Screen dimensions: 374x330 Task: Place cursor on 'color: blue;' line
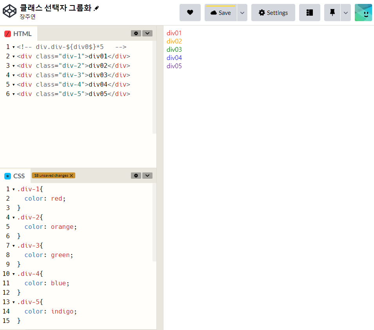[47, 283]
